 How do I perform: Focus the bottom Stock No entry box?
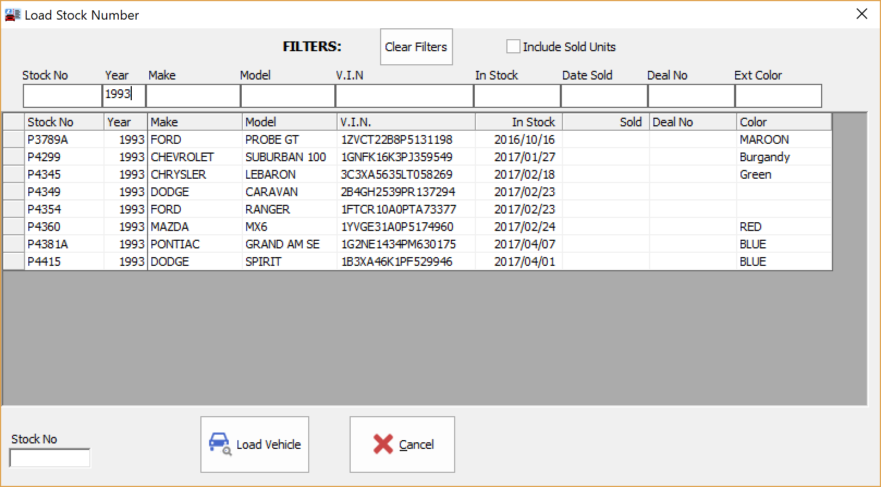click(50, 458)
